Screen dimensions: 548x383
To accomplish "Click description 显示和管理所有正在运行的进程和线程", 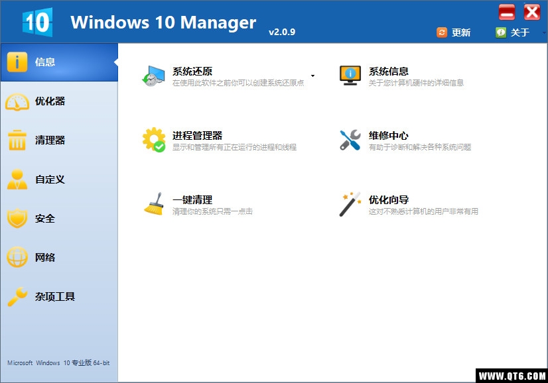I will (234, 147).
